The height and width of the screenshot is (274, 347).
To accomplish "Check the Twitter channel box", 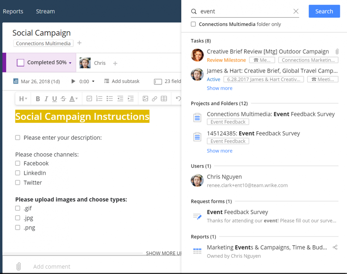I will [x=18, y=183].
